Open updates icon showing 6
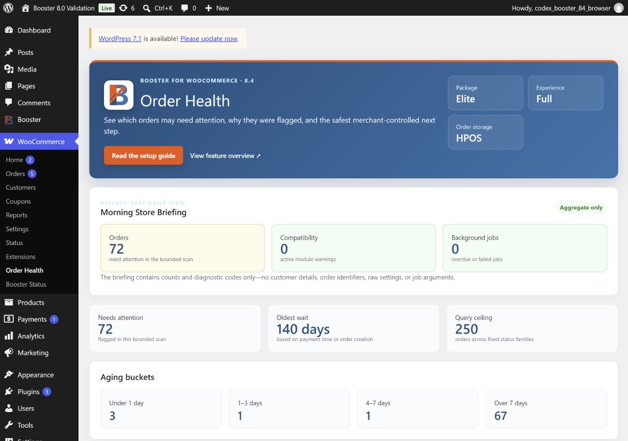Image resolution: width=628 pixels, height=441 pixels. coord(123,8)
